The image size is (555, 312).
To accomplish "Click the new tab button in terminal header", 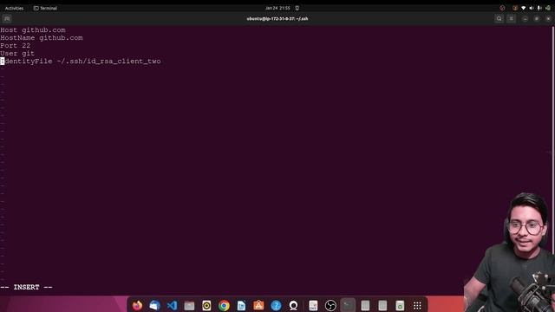I will (x=7, y=19).
